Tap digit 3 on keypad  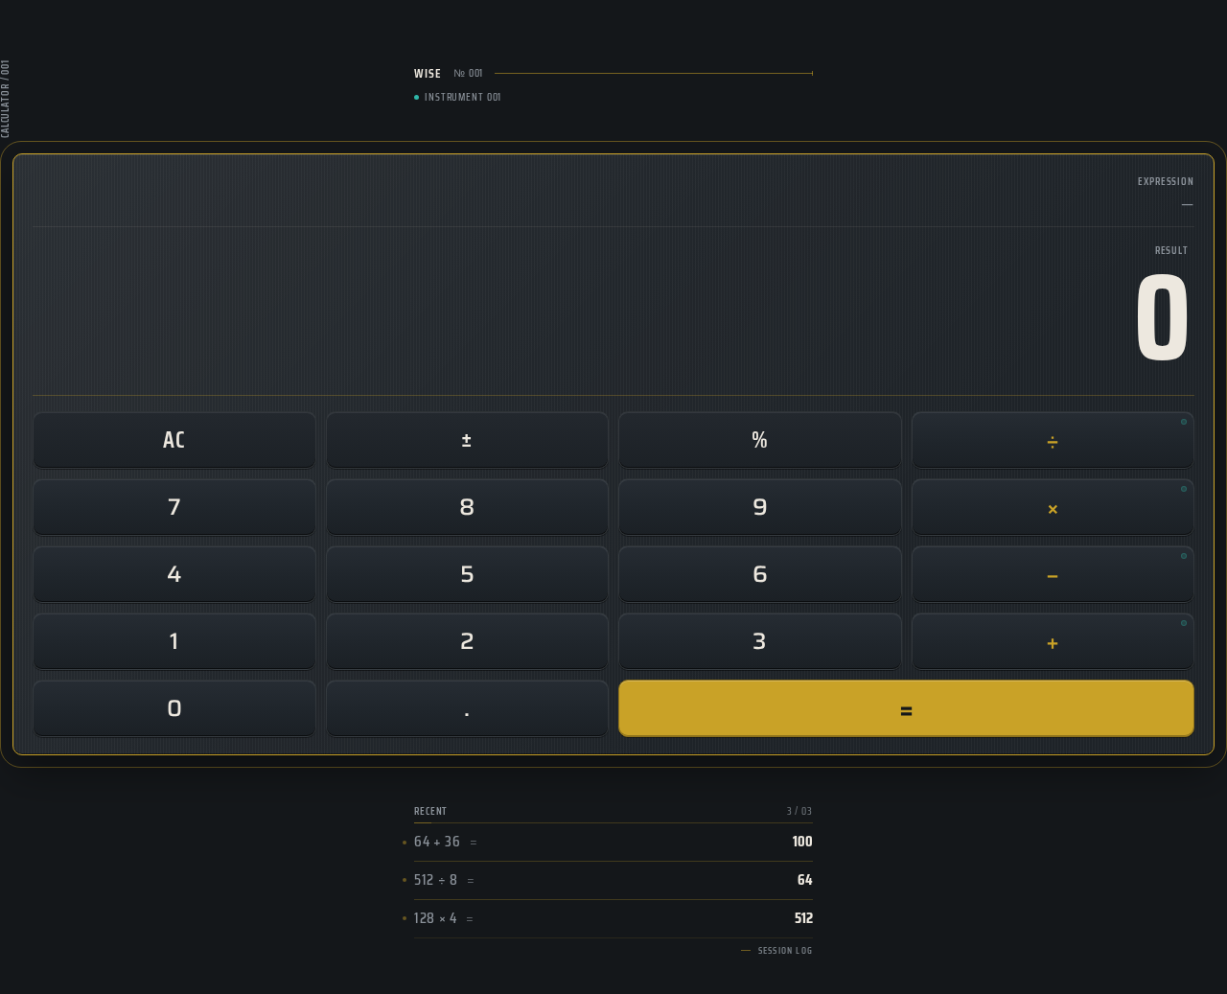tap(760, 641)
